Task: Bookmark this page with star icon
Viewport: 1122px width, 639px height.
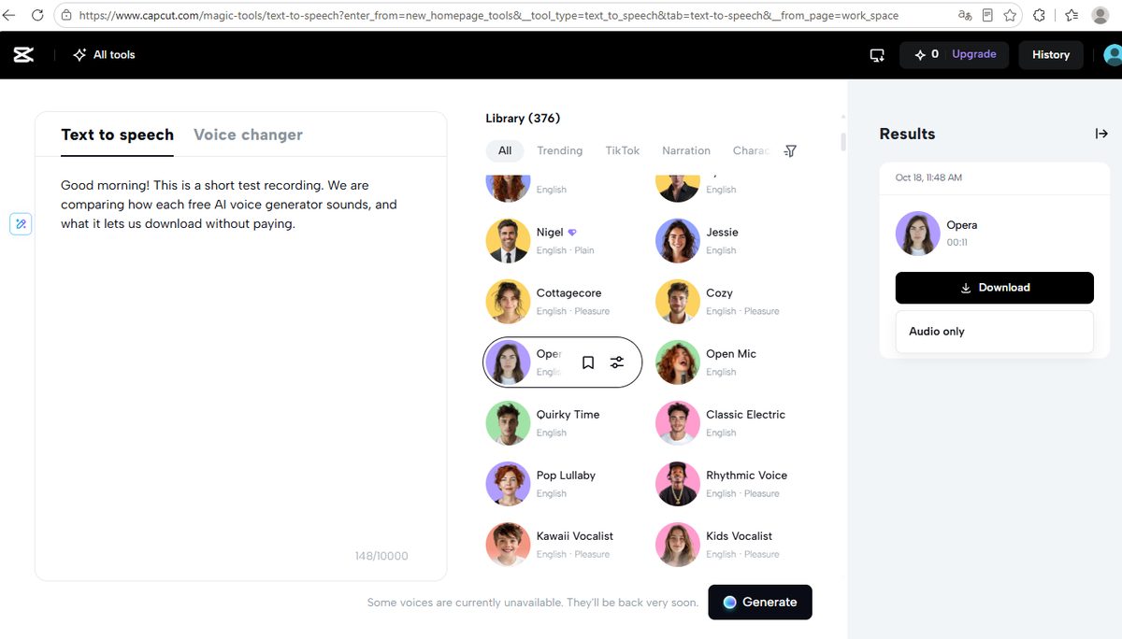Action: coord(1011,15)
